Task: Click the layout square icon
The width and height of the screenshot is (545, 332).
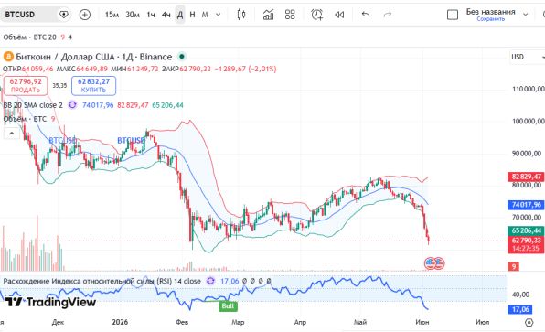Action: [453, 15]
